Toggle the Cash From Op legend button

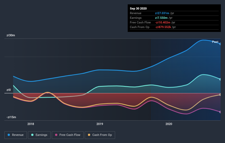click(x=100, y=135)
